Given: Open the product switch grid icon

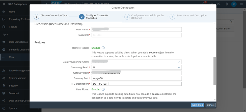Looking at the screenshot, I should (242, 4).
